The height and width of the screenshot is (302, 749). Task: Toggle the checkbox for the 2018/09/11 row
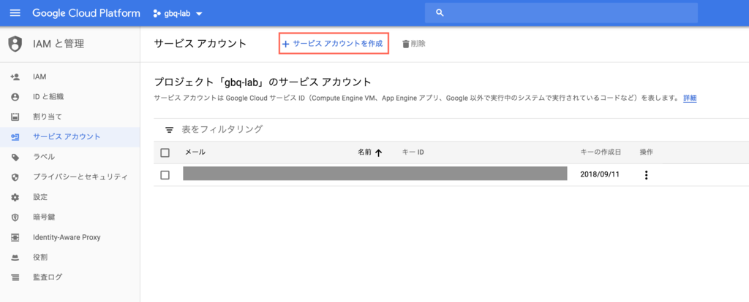click(165, 175)
